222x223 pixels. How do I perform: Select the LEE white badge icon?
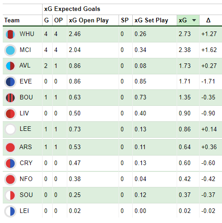[10, 130]
